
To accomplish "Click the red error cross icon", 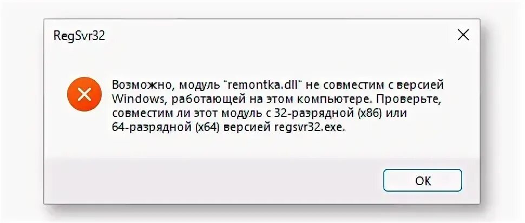I will (x=84, y=94).
